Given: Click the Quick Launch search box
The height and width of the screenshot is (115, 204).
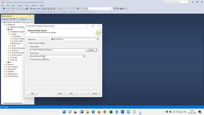Looking at the screenshot, I should (177, 2).
